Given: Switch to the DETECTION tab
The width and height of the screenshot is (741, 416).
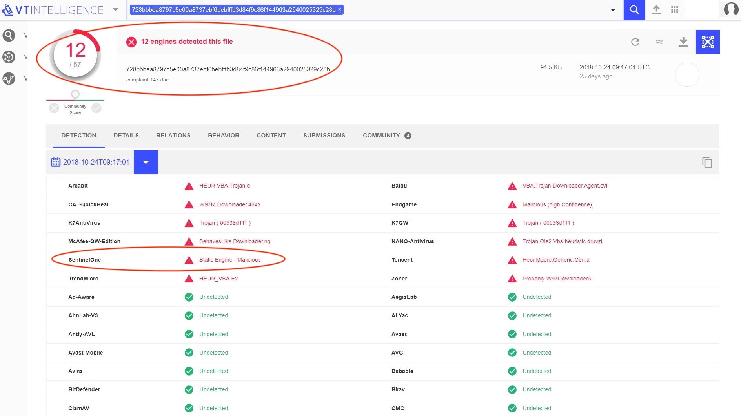Looking at the screenshot, I should [x=79, y=136].
